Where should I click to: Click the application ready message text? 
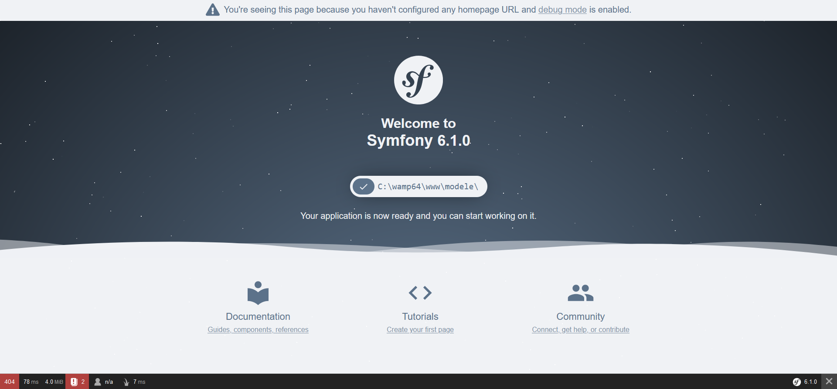[x=418, y=216]
